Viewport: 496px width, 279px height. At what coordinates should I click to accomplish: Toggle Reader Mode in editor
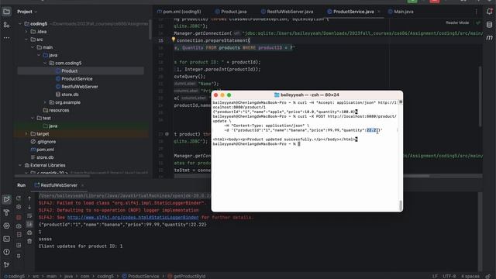(457, 22)
